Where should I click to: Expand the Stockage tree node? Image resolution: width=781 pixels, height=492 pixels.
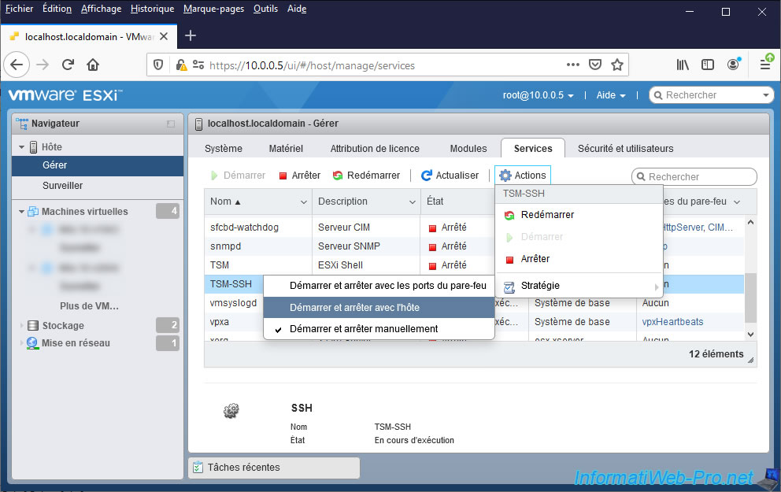(x=21, y=326)
